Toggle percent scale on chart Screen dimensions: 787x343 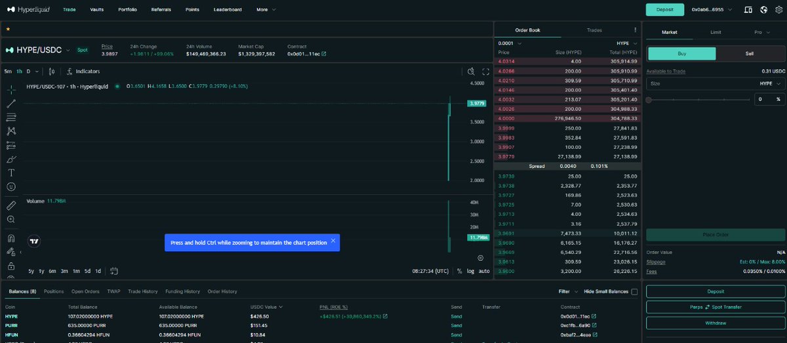pos(459,271)
